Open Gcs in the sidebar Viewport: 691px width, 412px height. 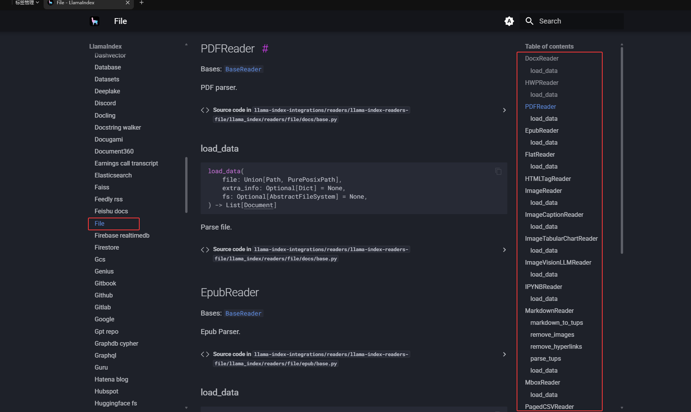[100, 259]
